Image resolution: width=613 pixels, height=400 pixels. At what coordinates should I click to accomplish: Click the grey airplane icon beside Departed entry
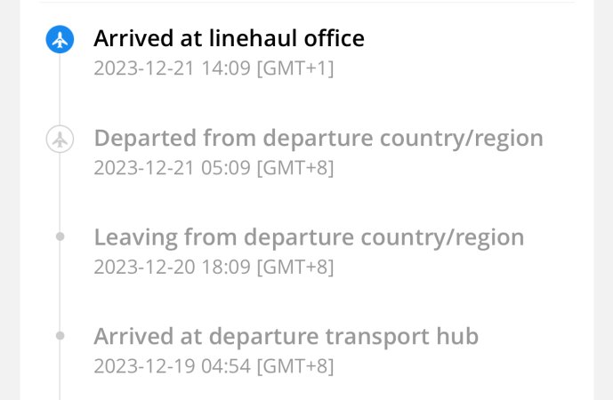pos(60,139)
